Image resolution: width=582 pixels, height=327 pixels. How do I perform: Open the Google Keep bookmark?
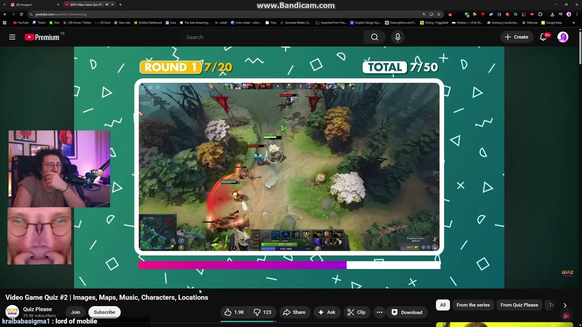point(552,23)
